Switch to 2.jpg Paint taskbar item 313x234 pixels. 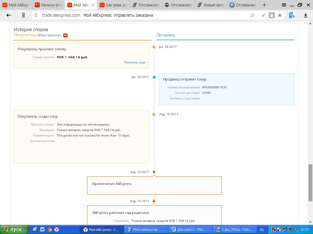coord(234,229)
